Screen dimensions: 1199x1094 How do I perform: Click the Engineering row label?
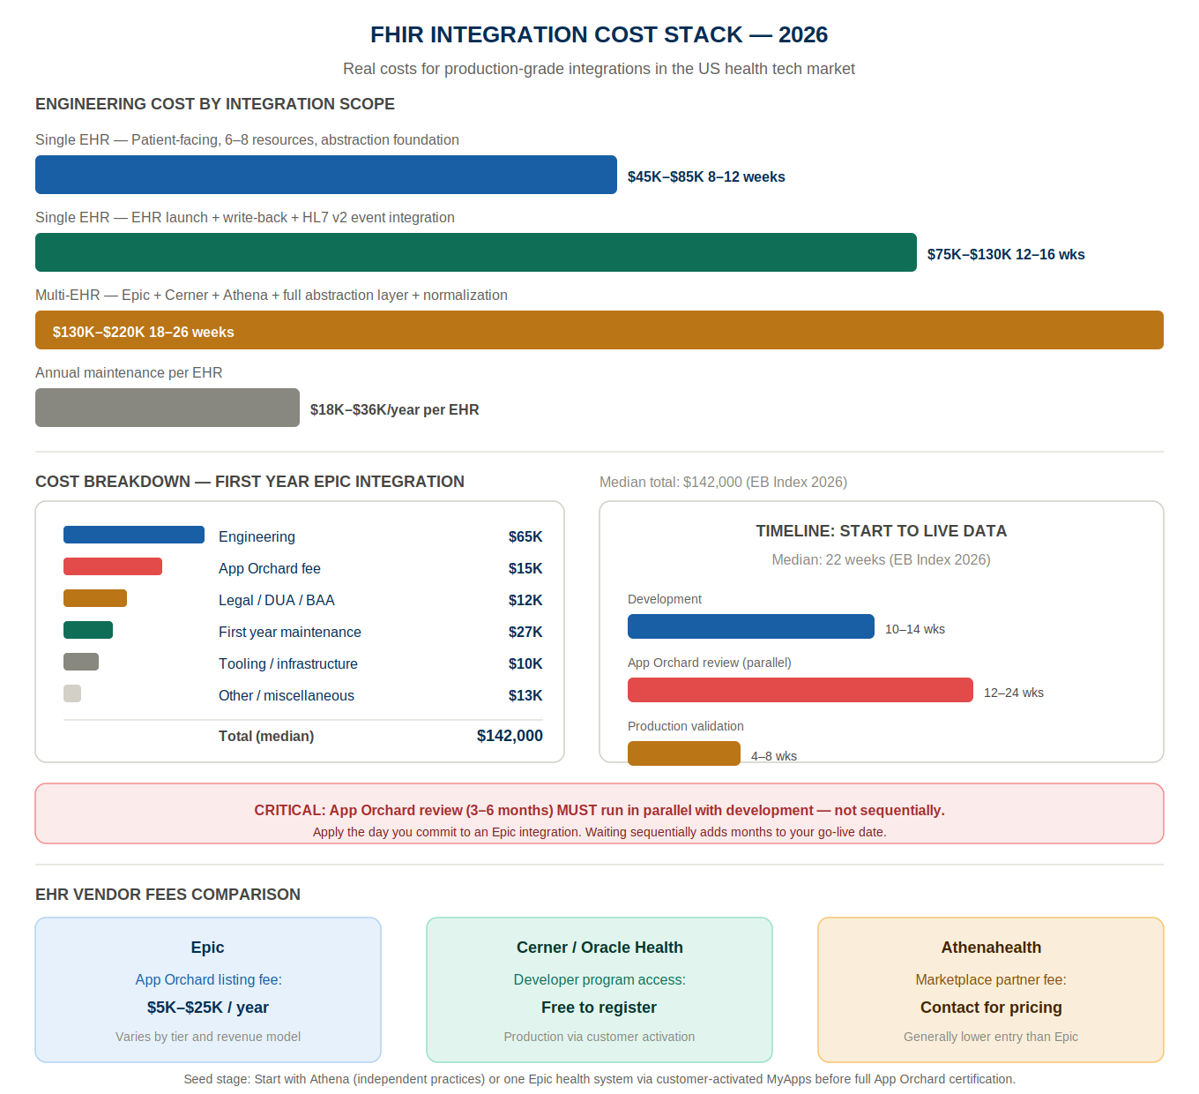257,536
